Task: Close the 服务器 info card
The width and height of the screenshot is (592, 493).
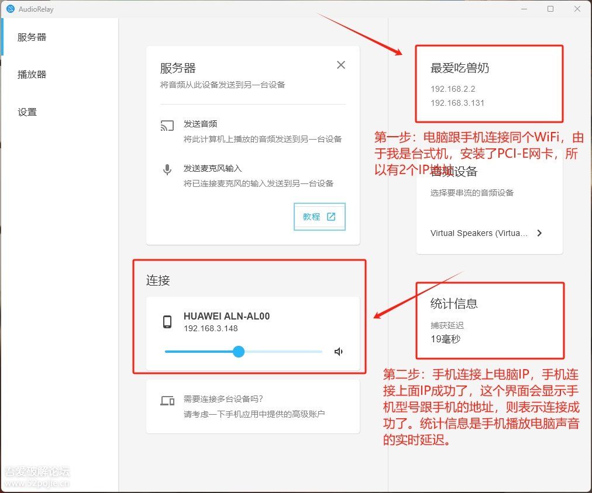Action: pos(341,65)
